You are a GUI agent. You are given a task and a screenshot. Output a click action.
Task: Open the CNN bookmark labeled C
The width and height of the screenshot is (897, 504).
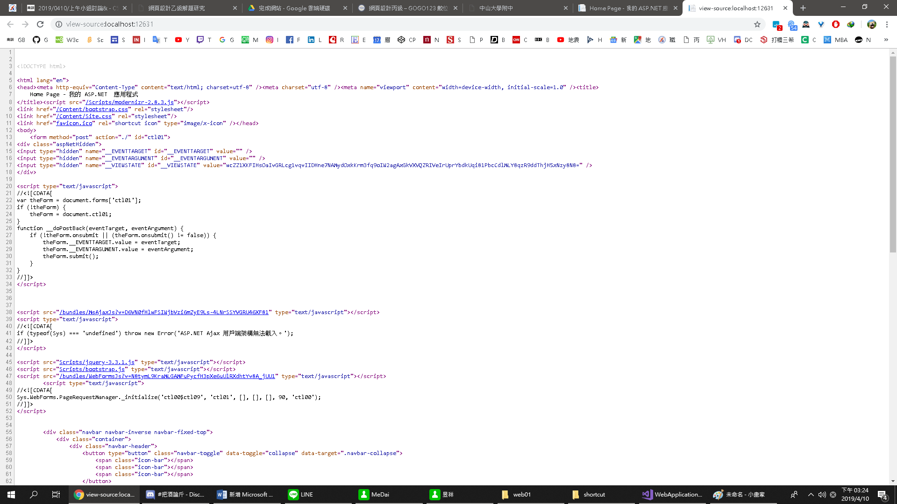520,40
